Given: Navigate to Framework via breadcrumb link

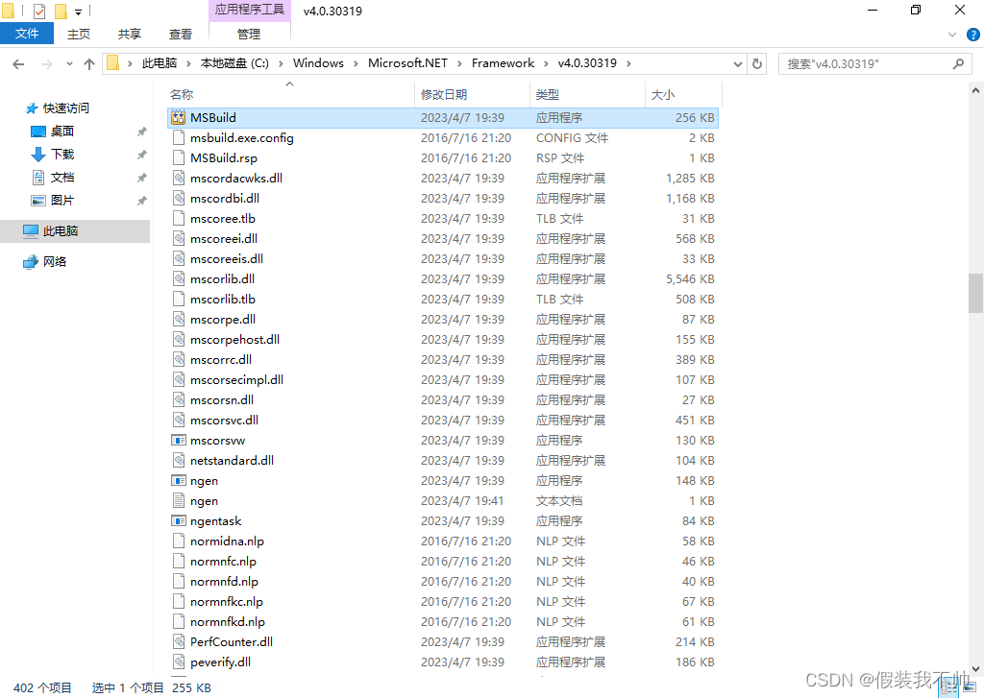Looking at the screenshot, I should click(502, 62).
